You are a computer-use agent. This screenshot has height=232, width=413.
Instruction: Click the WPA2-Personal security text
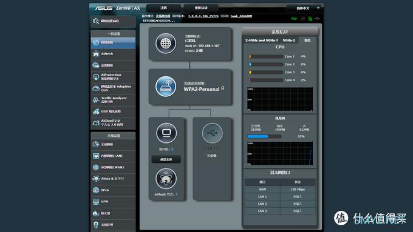(202, 89)
